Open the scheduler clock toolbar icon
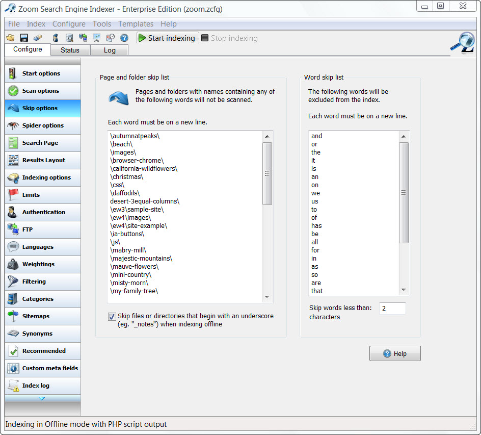The image size is (481, 435). point(111,38)
